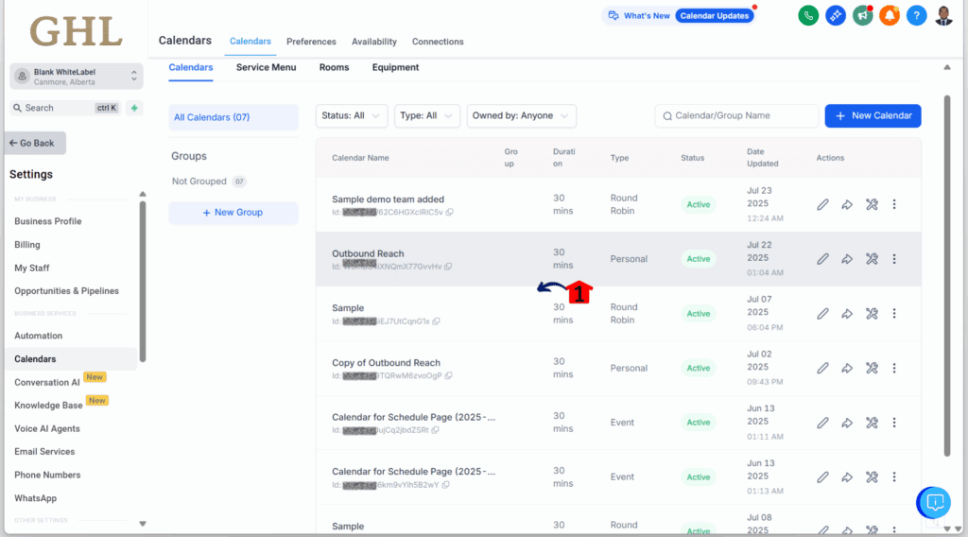The height and width of the screenshot is (537, 968).
Task: Open tools icon for Sample demo team added
Action: coord(872,204)
